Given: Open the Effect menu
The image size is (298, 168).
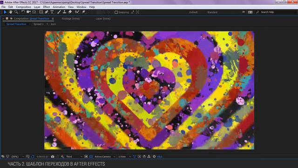Looking at the screenshot, I should click(47, 7).
